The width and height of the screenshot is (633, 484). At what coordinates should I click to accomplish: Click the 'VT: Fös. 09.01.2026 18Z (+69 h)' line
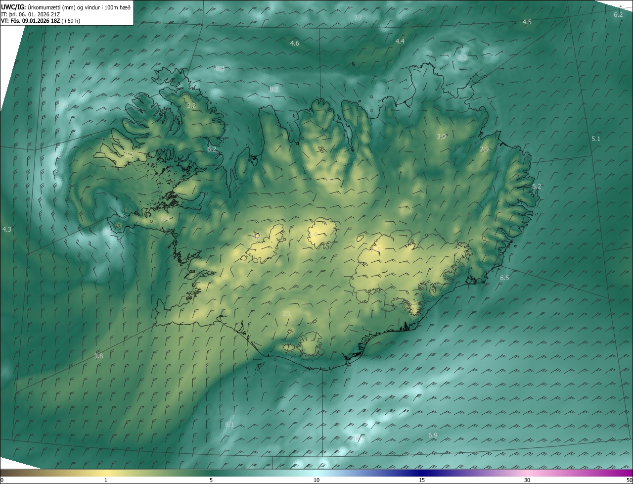click(41, 21)
